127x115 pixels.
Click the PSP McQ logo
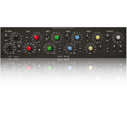tap(63, 56)
